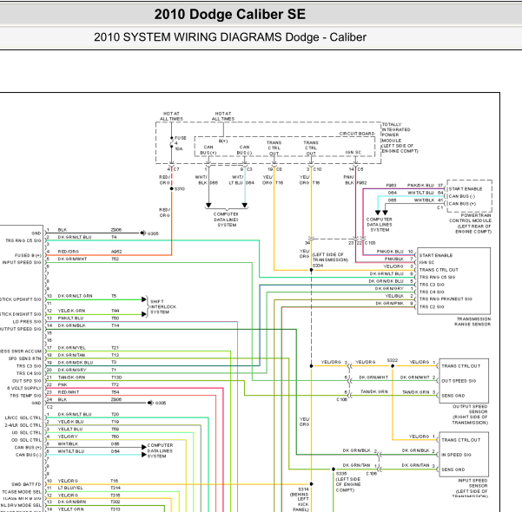Select the "TCASE MODE SEL" pin label
This screenshot has width=522, height=512.
[x=22, y=492]
